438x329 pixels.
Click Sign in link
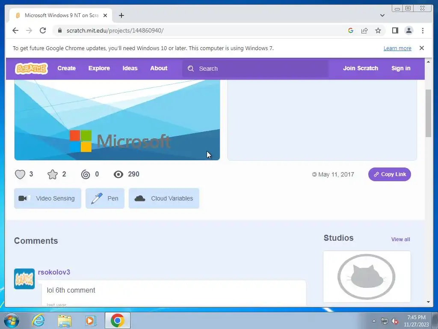click(x=400, y=68)
